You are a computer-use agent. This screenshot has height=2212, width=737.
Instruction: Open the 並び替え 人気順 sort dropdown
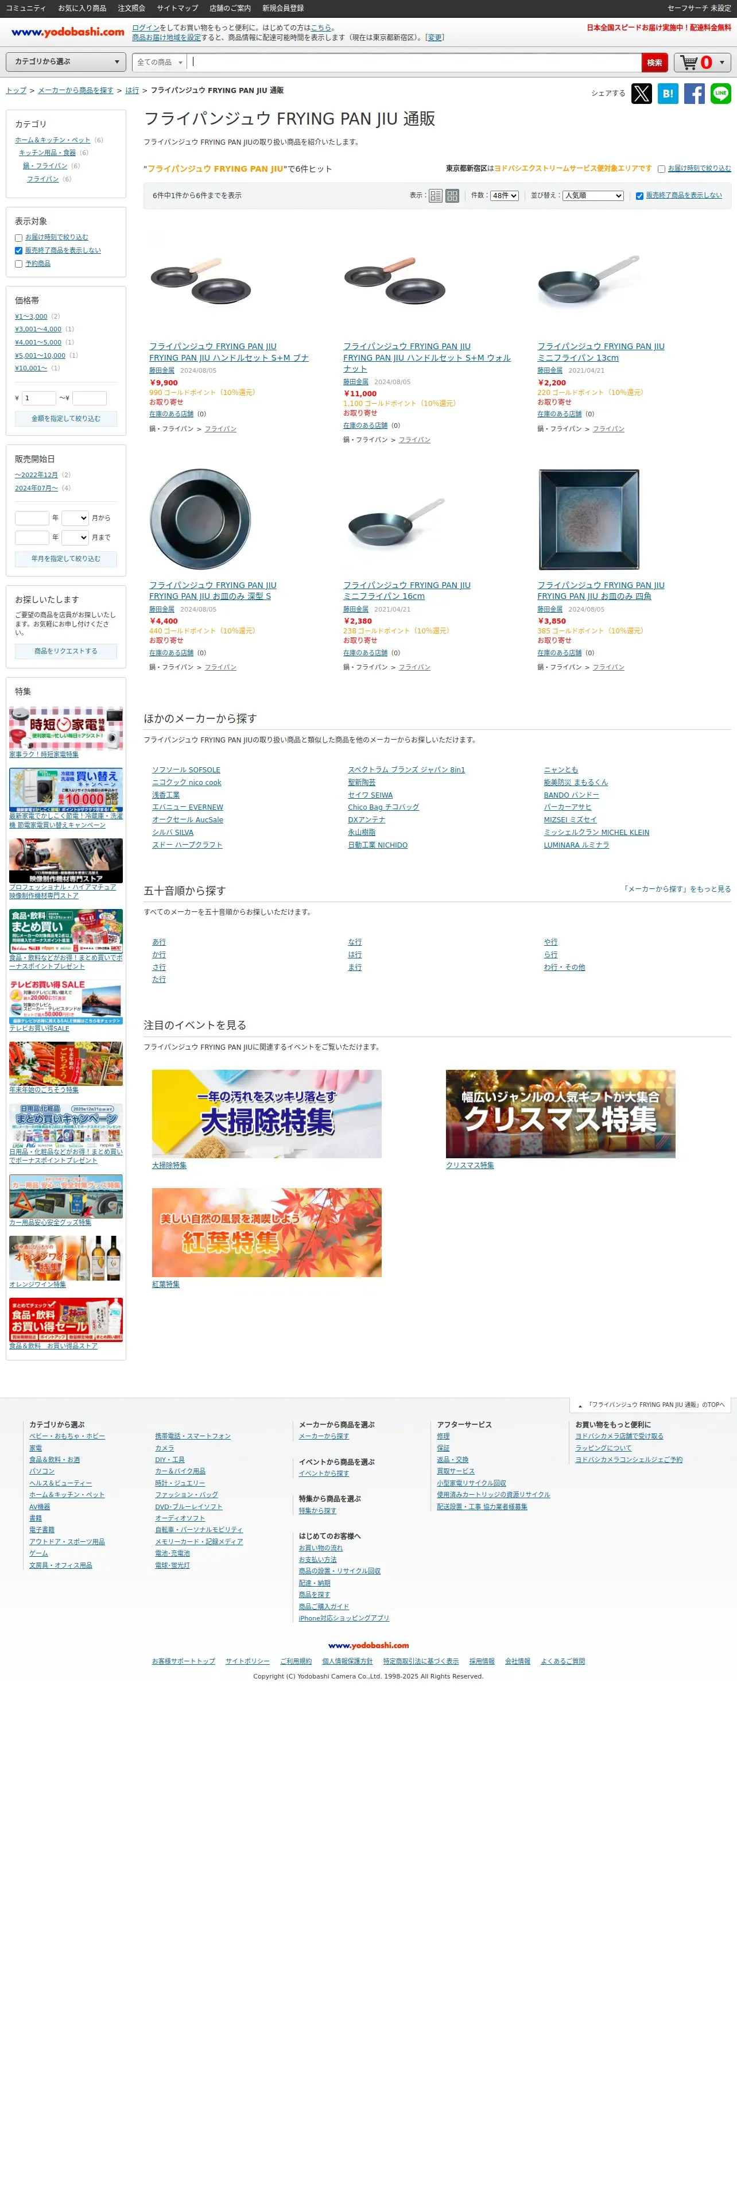[x=593, y=196]
